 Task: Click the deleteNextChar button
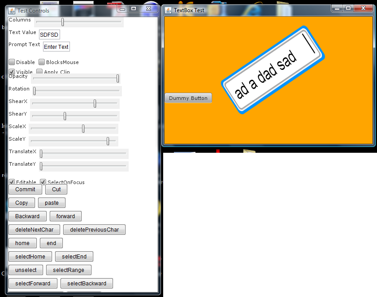pos(34,230)
